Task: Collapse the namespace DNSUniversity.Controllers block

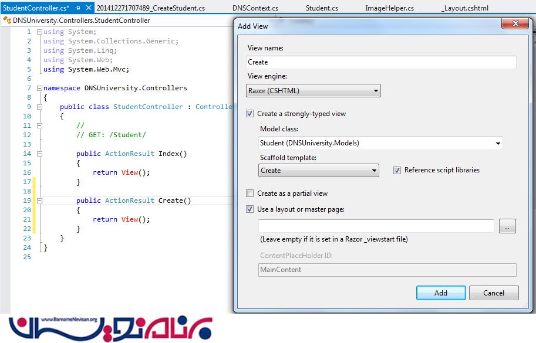Action: pos(40,88)
